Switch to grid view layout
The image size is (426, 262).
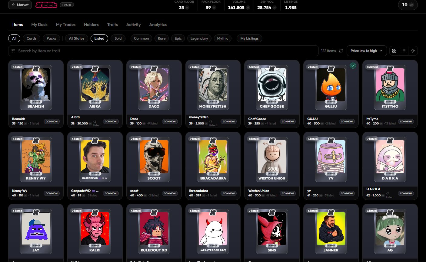coord(394,51)
